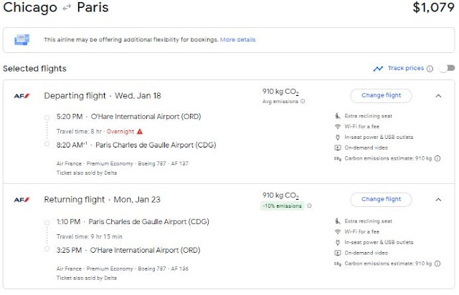Viewport: 459px width, 295px height.
Task: Click the Track prices trend chart icon
Action: coord(378,69)
